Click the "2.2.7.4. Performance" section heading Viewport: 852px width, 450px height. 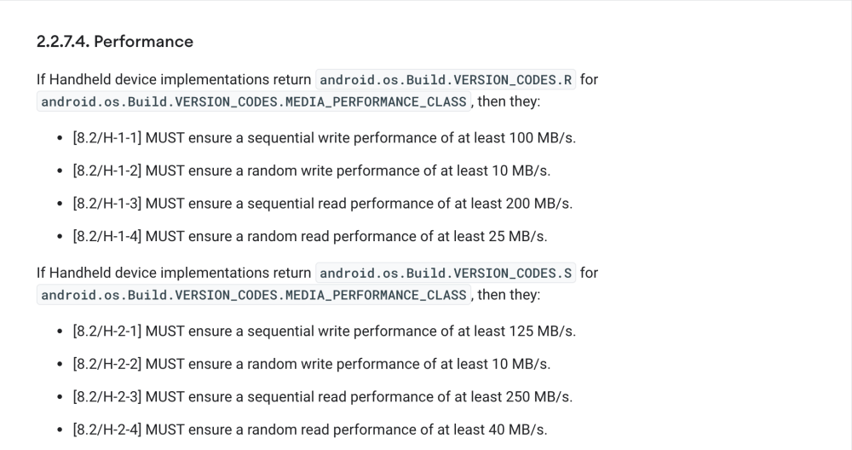[115, 42]
